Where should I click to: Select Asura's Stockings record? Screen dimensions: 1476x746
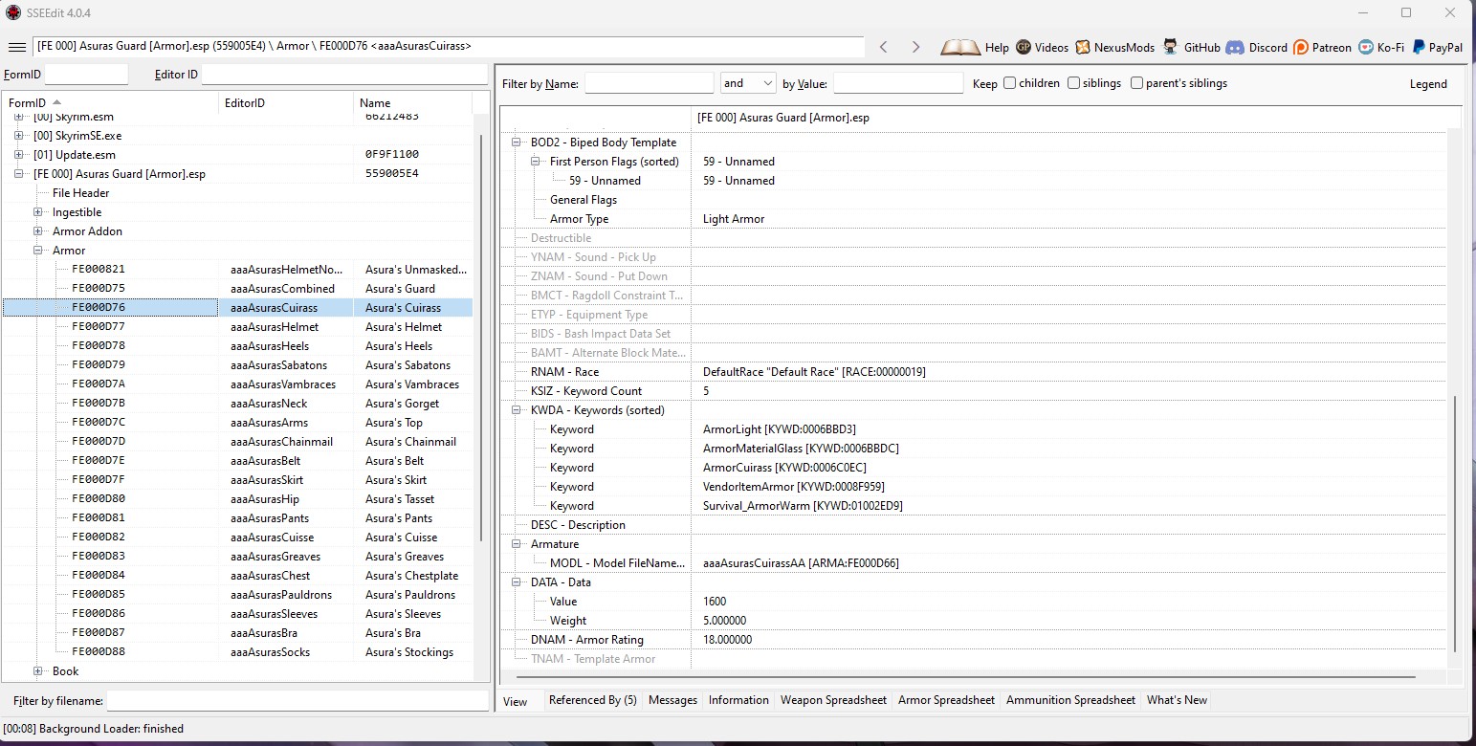tap(237, 652)
